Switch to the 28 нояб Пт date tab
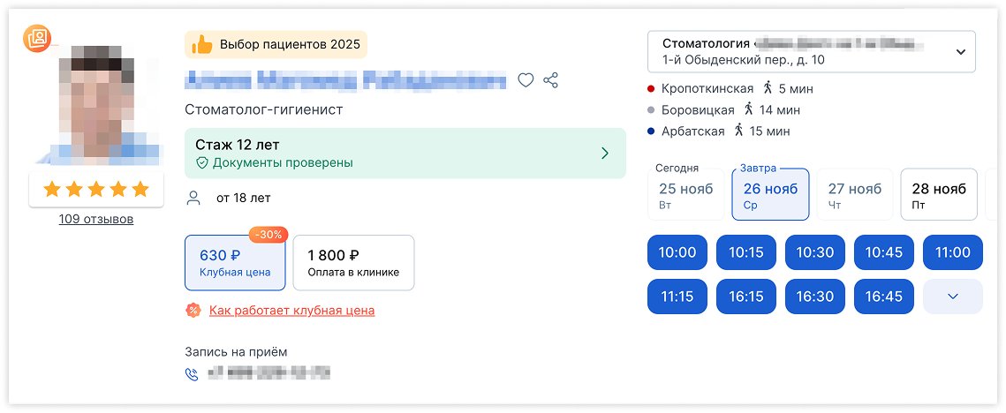1006x413 pixels. [x=938, y=195]
